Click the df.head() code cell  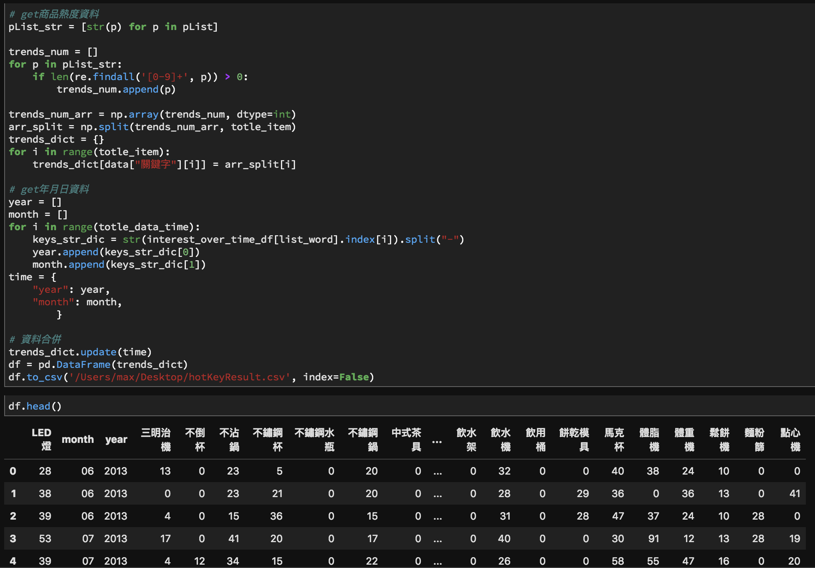coord(409,406)
